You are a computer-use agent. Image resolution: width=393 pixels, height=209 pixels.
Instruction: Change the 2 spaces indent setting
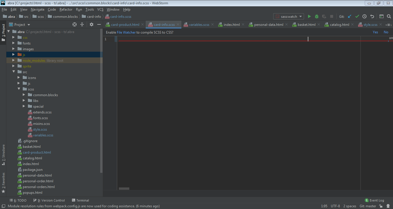(350, 206)
